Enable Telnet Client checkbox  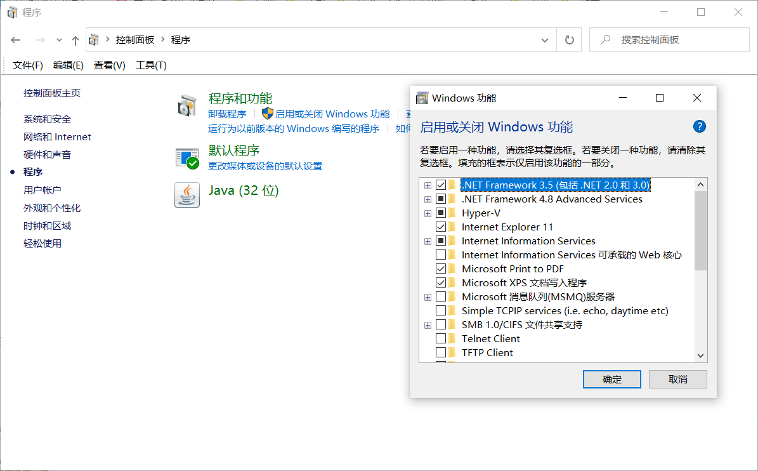coord(441,338)
